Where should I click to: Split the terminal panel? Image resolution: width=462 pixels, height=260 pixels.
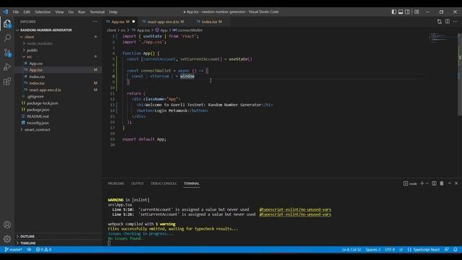coord(434,183)
